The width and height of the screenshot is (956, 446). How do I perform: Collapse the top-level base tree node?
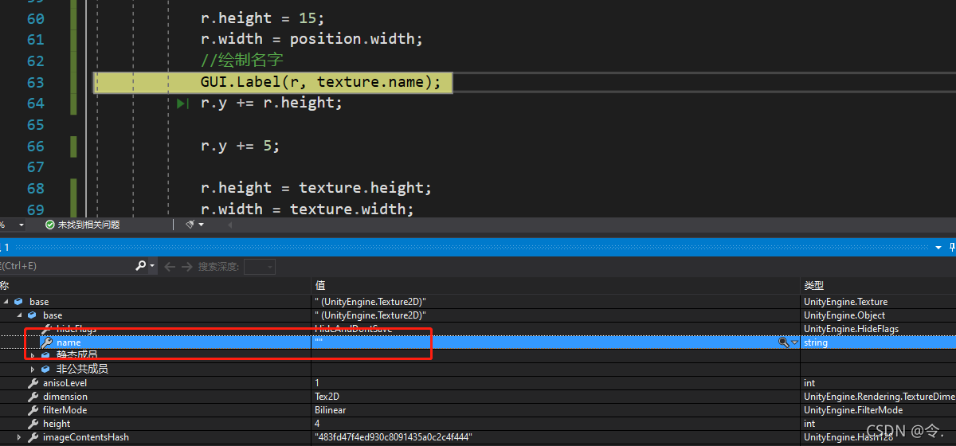(6, 302)
